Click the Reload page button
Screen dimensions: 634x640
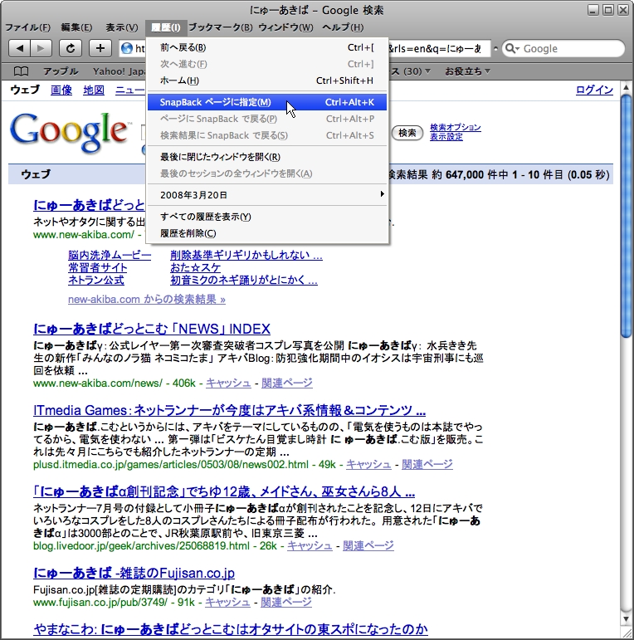point(71,49)
